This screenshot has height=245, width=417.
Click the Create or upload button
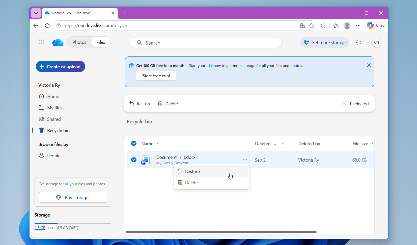point(61,67)
